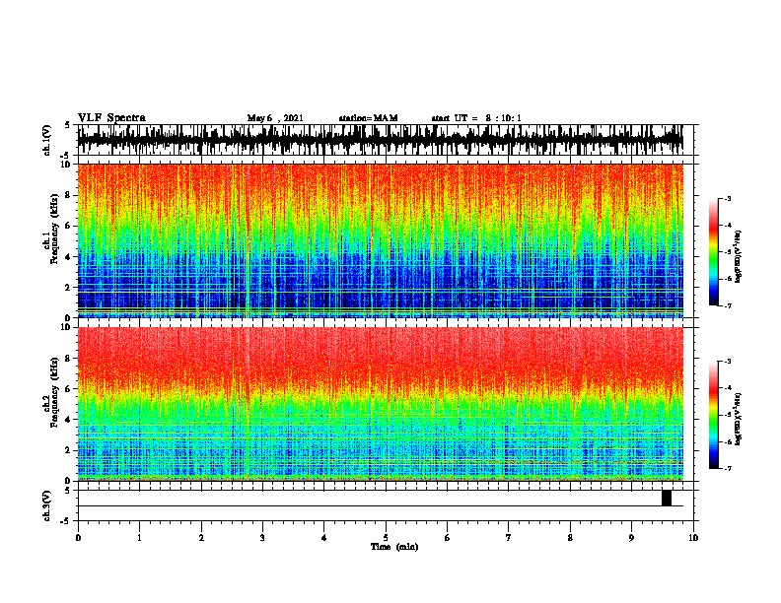Click inside the ch.2 spectrogram panel
The height and width of the screenshot is (603, 781).
(381, 404)
